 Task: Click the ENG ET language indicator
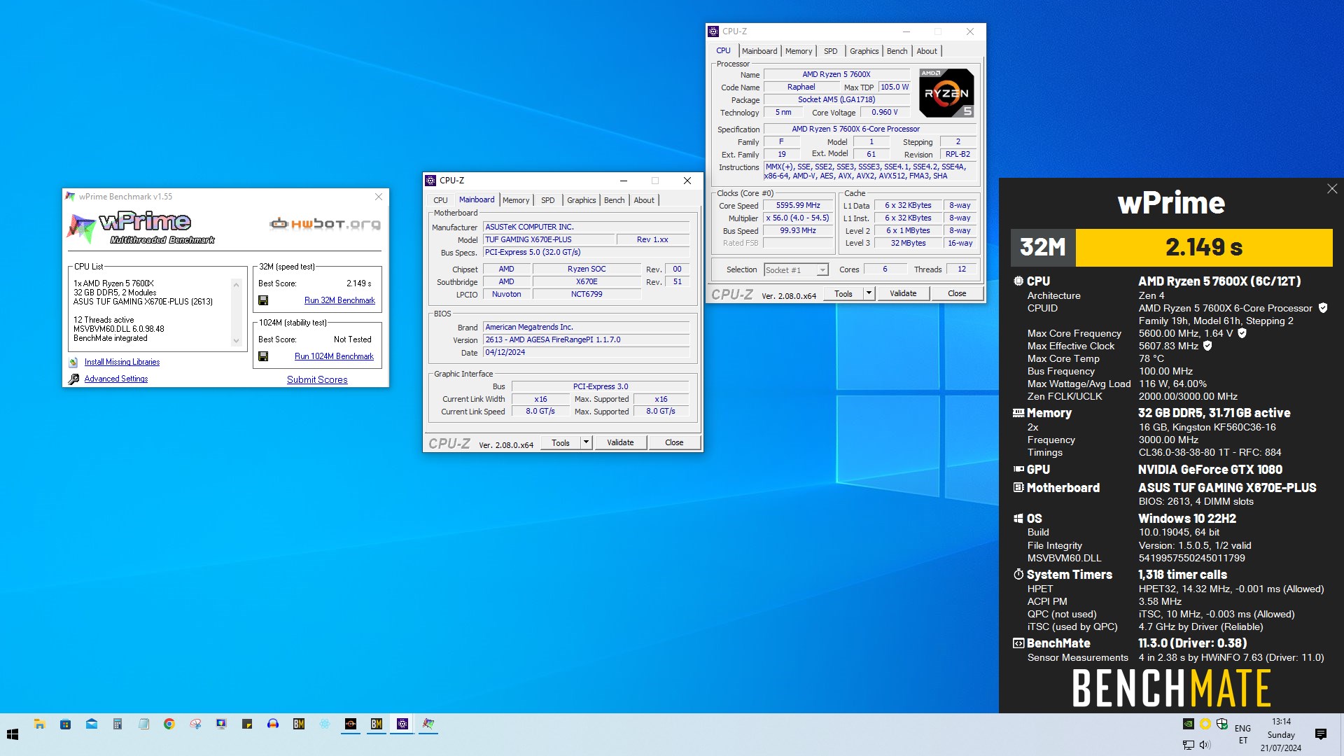[x=1243, y=734]
